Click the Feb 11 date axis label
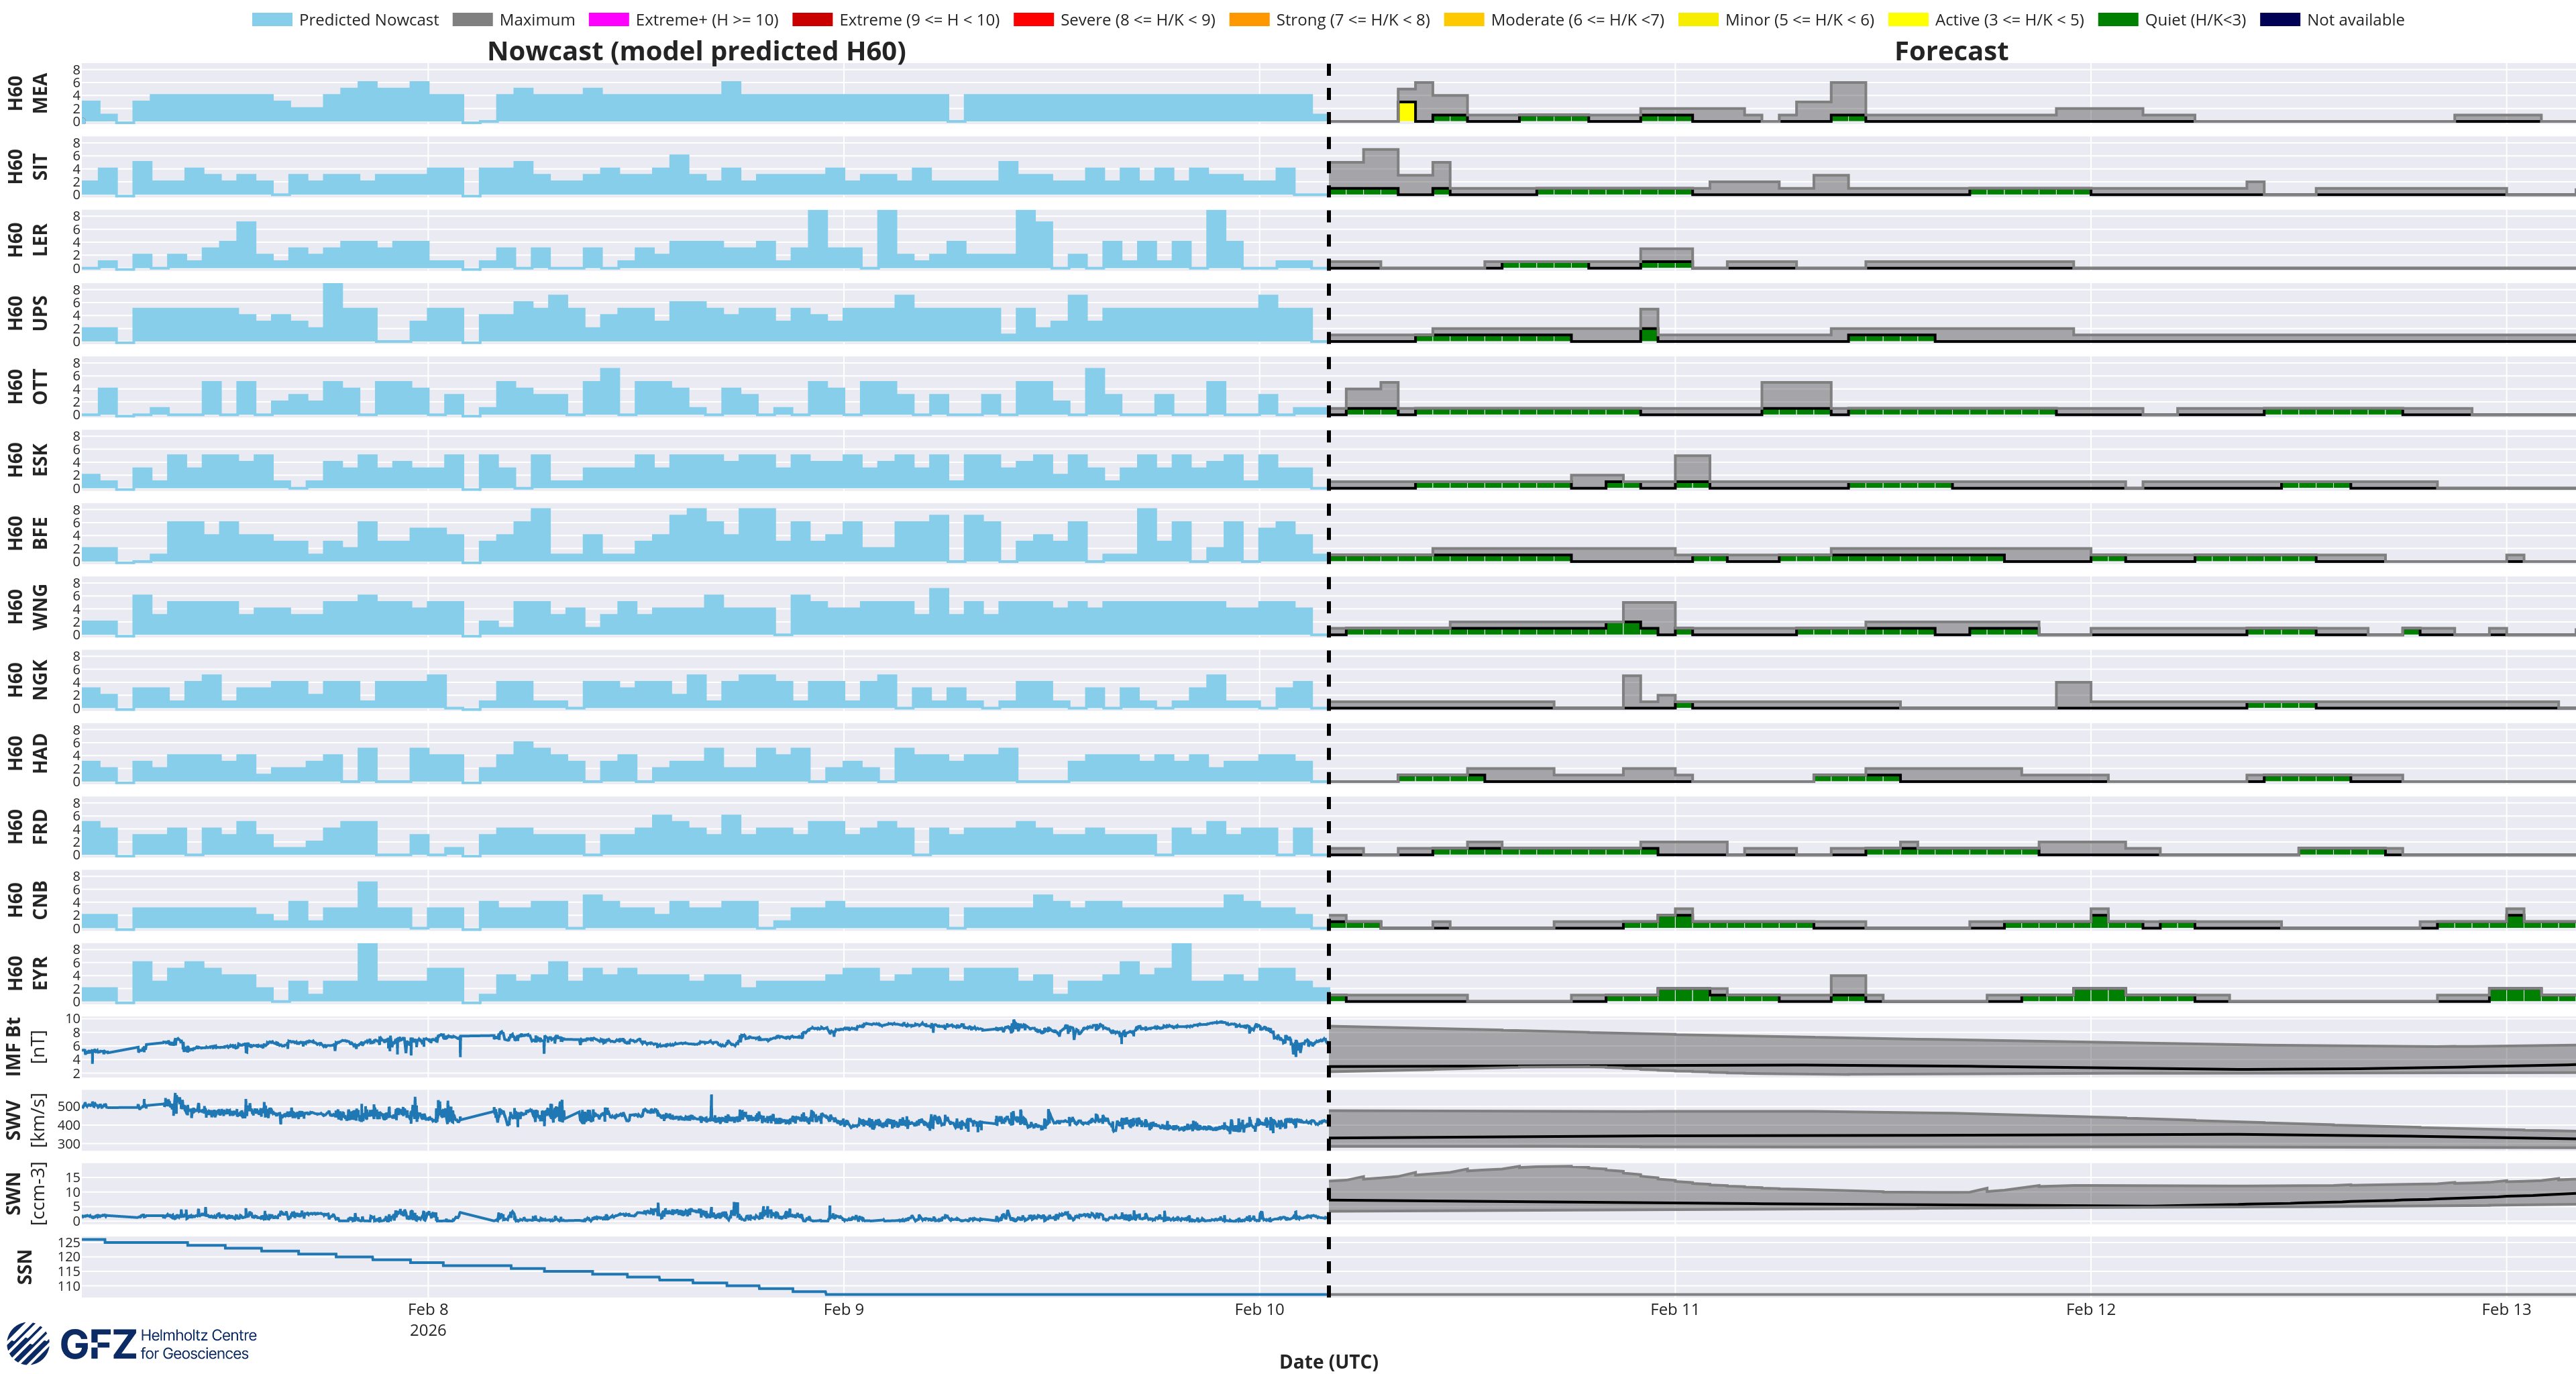The image size is (2576, 1374). tap(1674, 1309)
